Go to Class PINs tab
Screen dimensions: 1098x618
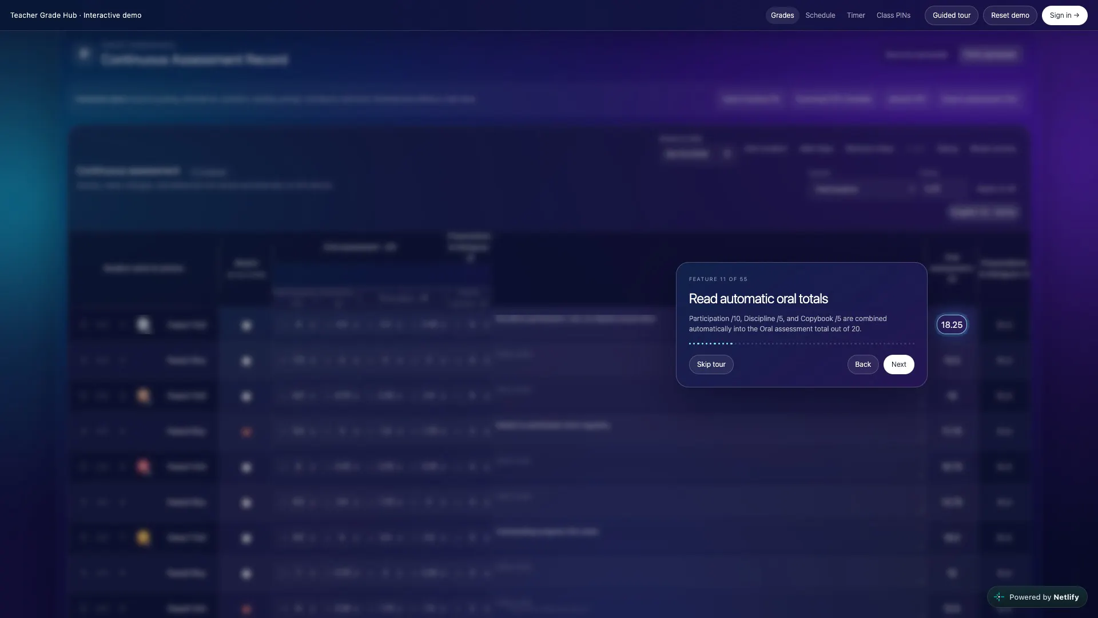point(893,15)
